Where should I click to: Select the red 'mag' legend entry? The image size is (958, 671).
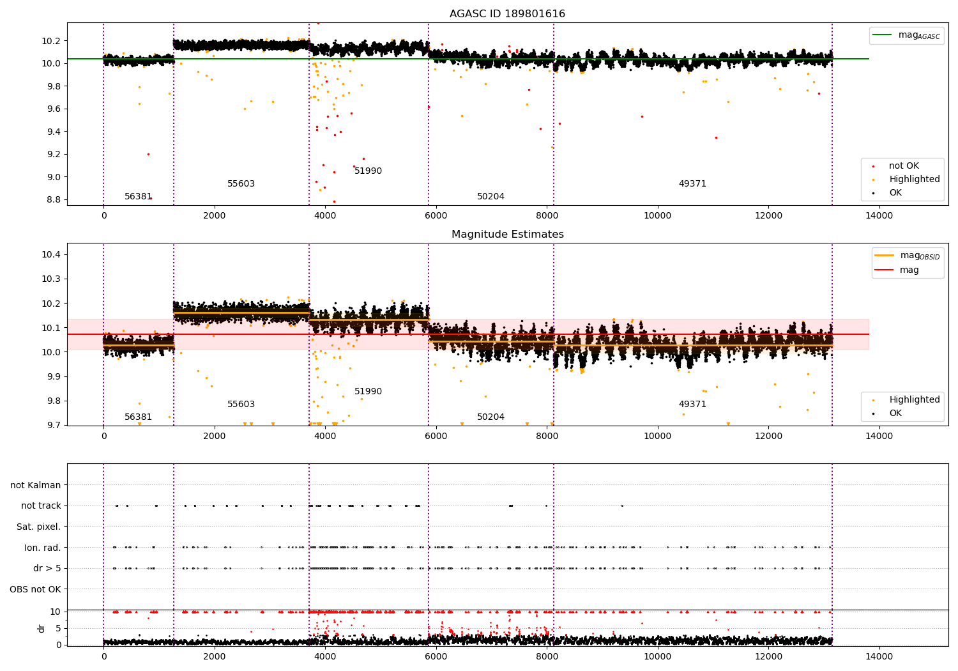[x=897, y=270]
